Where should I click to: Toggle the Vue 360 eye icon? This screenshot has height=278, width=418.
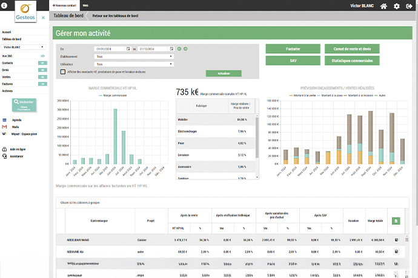(x=42, y=56)
